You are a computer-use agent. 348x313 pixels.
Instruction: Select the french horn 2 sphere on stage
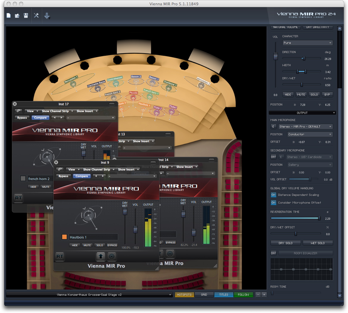coord(114,97)
